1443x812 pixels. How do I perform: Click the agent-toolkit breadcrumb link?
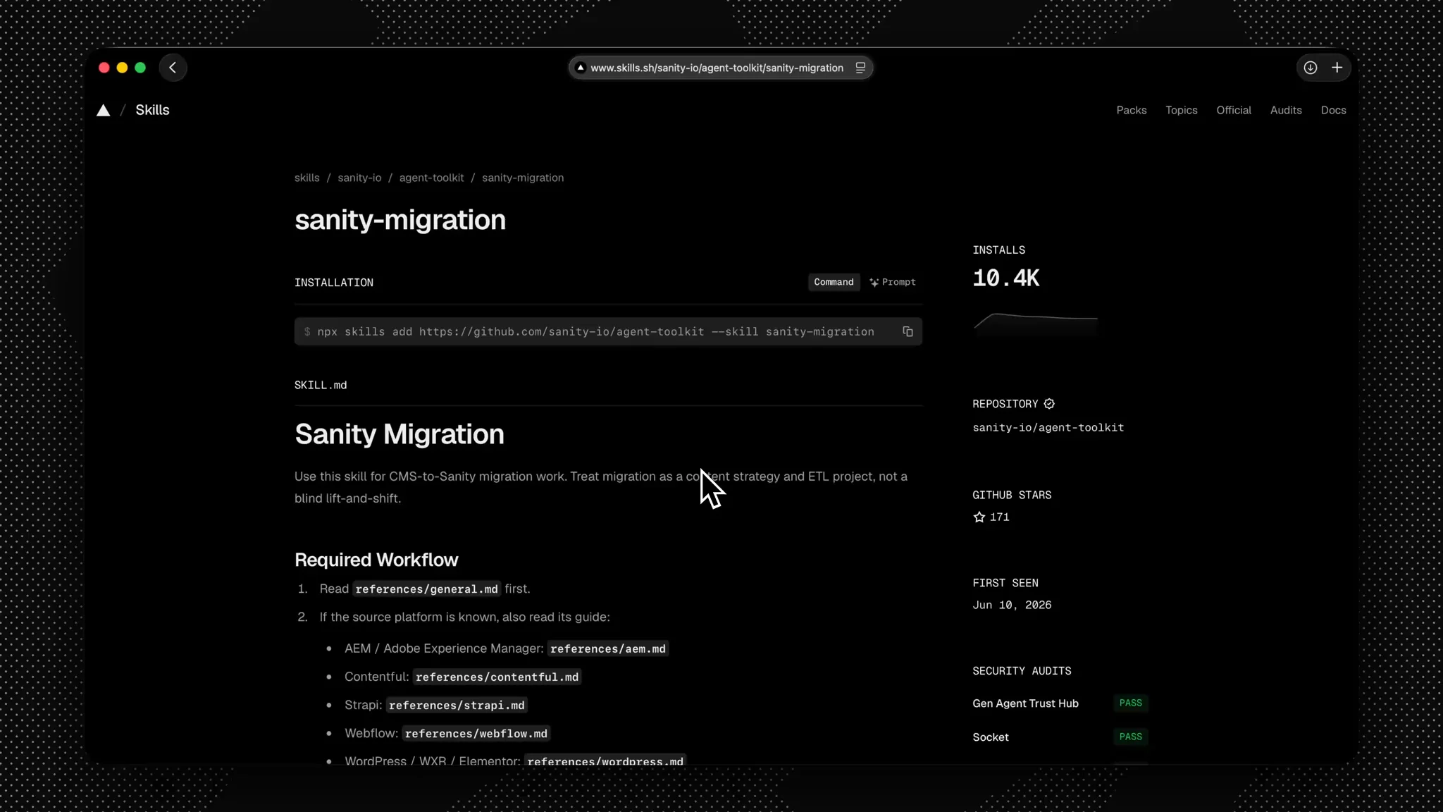pos(431,178)
